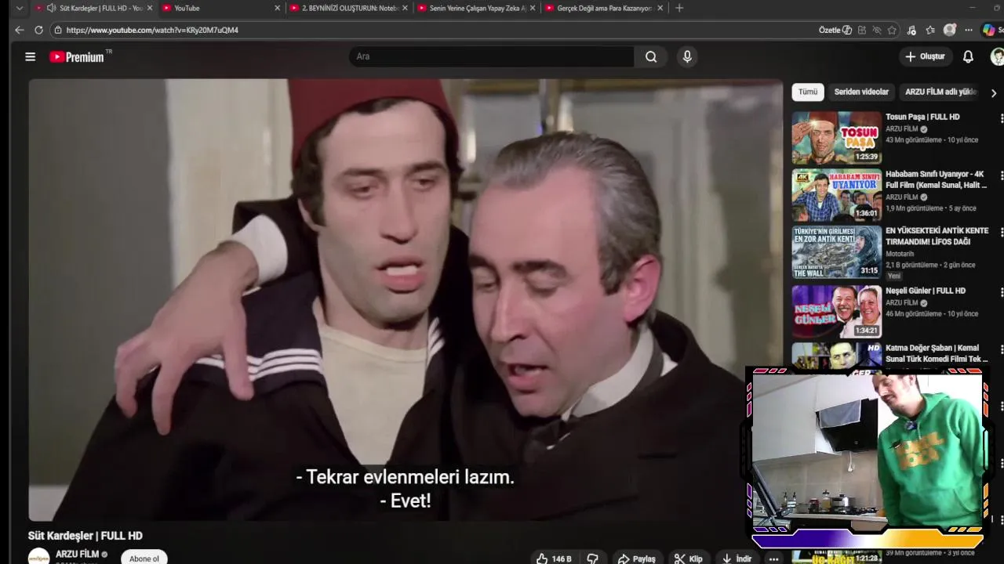Screen dimensions: 1004x564
Task: Open ARZU FİLM channel avatar
Action: point(38,556)
